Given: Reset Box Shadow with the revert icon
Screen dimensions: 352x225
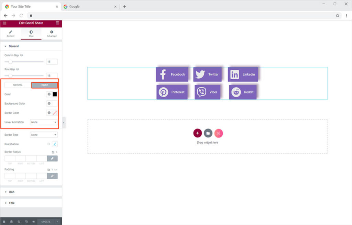Looking at the screenshot, I should click(x=48, y=144).
